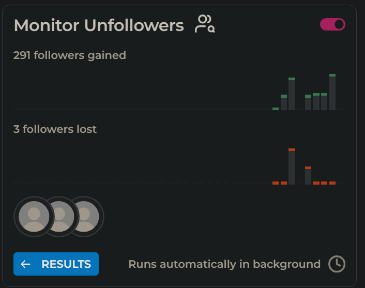
Task: Click the "291 followers gained" label
Action: pyautogui.click(x=70, y=55)
